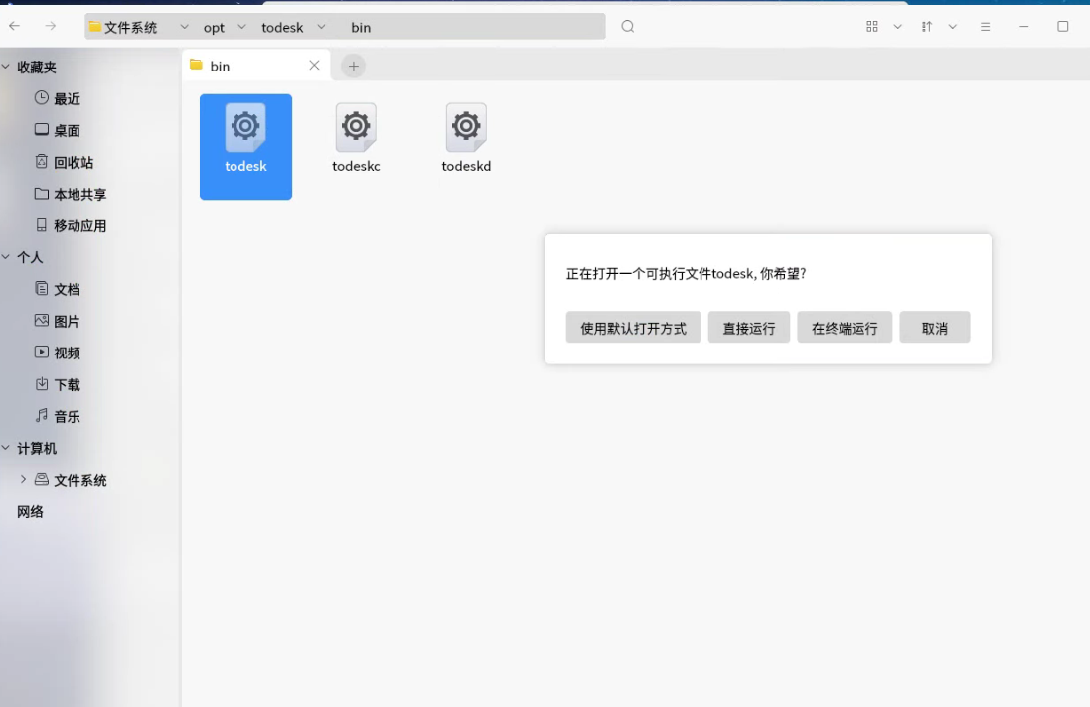Navigate to opt via the breadcrumb
Screen dimensions: 1090x707
[214, 27]
